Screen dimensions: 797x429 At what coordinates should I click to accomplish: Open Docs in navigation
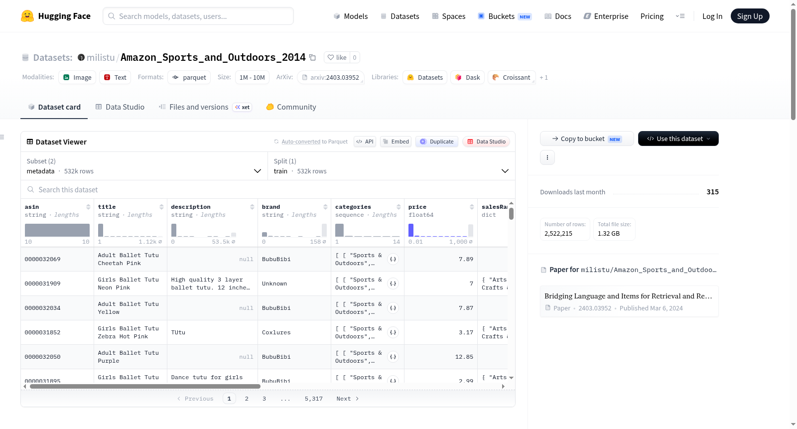tap(558, 16)
